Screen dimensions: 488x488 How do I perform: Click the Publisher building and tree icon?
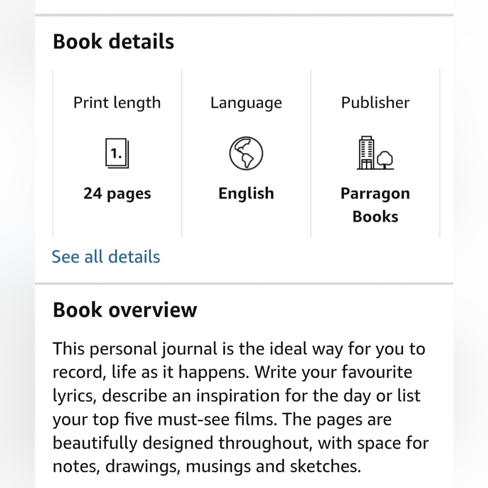(375, 153)
